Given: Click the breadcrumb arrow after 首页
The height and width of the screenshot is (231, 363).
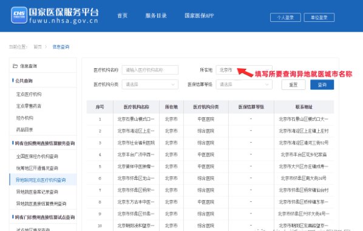Looking at the screenshot, I should click(x=46, y=47).
